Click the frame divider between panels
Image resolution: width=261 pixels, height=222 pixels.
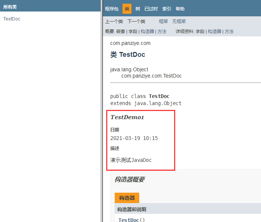click(x=102, y=111)
